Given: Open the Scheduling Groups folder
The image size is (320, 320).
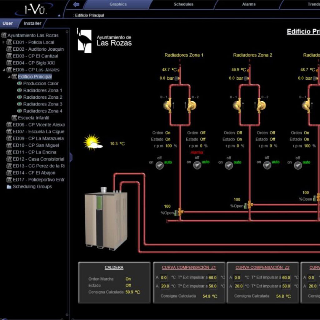Looking at the screenshot, I should 32,187.
